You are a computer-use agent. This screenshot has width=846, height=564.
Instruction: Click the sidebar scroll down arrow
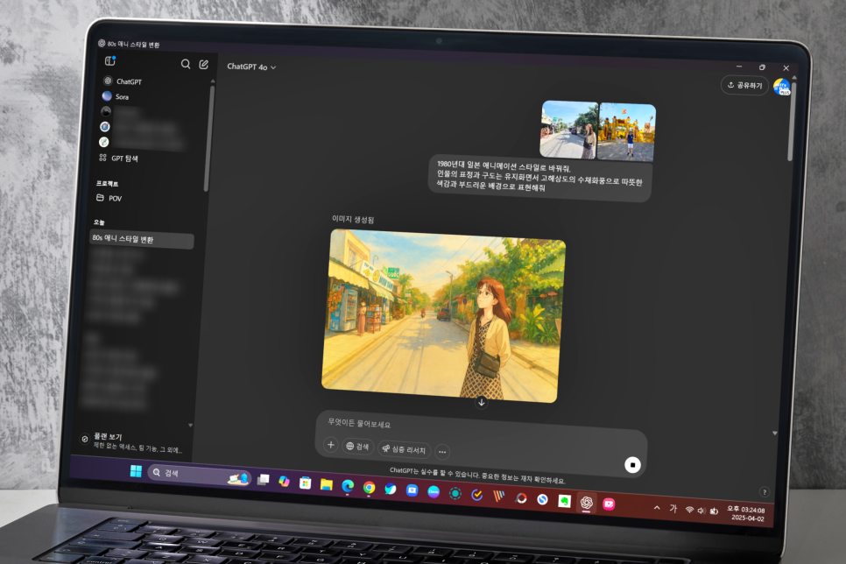click(x=190, y=426)
